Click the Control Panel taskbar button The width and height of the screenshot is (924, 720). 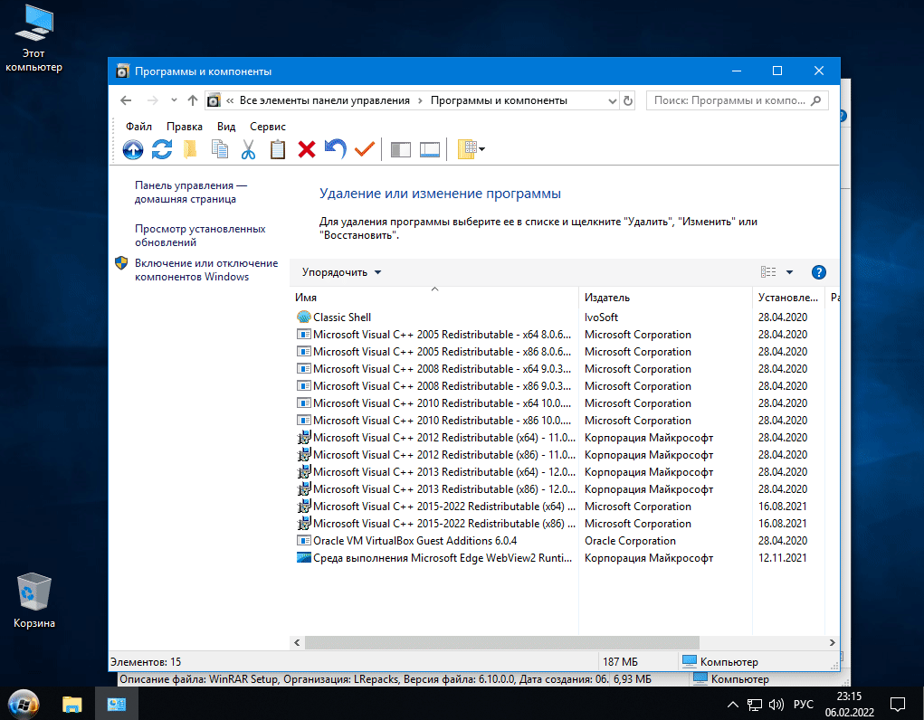pos(117,704)
